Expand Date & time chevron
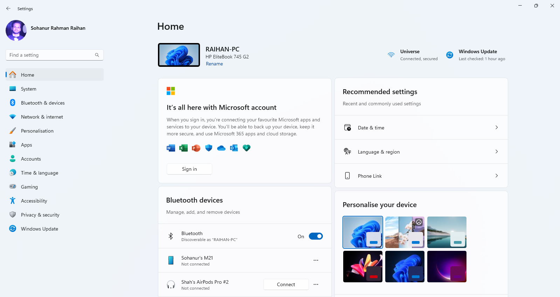560x297 pixels. 497,127
